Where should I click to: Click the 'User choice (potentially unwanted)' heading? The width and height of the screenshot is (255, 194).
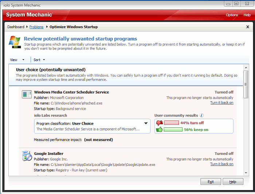pos(51,70)
